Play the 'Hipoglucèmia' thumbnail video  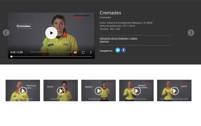coord(98,90)
